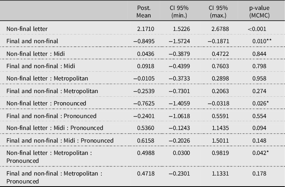Screen dimensions: 285x187
Task: Select the 'Final and non-final' row label
Action: click(x=32, y=41)
